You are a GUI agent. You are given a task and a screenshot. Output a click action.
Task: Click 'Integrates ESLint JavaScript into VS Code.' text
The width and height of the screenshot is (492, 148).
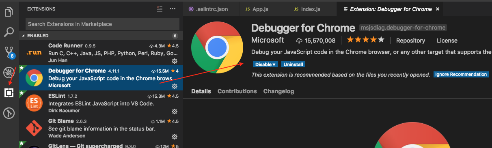[101, 103]
